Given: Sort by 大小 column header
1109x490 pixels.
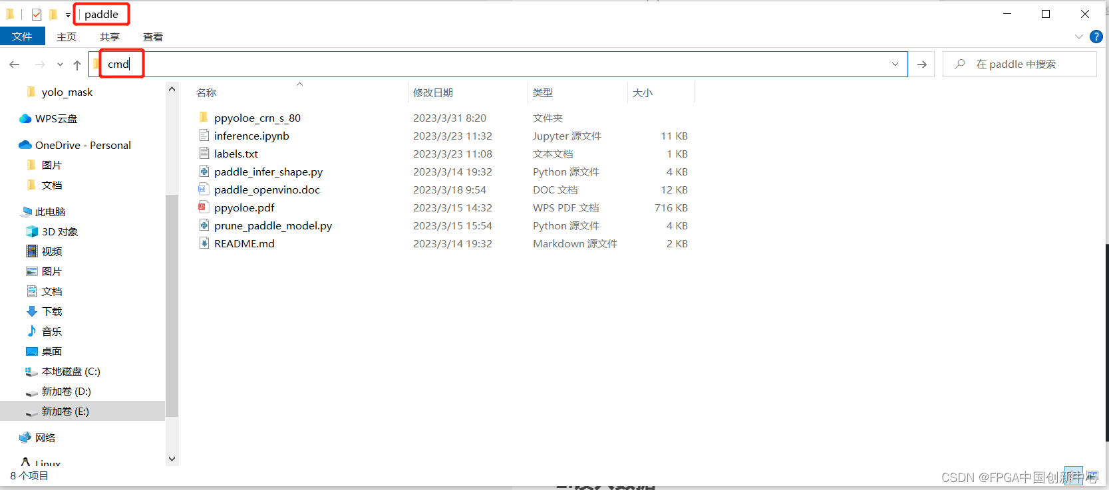Looking at the screenshot, I should 643,92.
